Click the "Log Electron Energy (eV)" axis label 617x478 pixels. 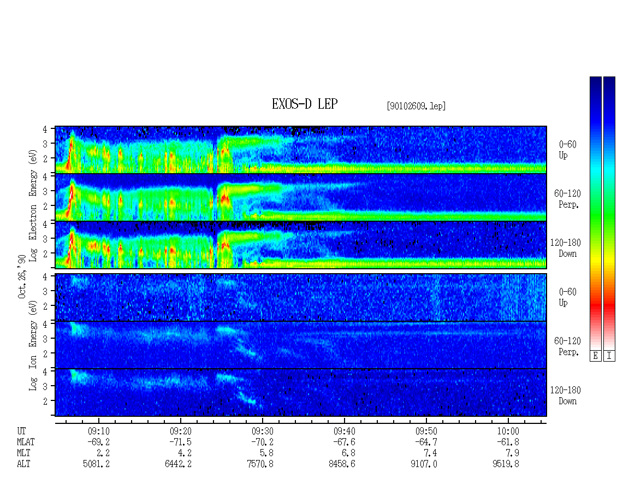click(33, 205)
